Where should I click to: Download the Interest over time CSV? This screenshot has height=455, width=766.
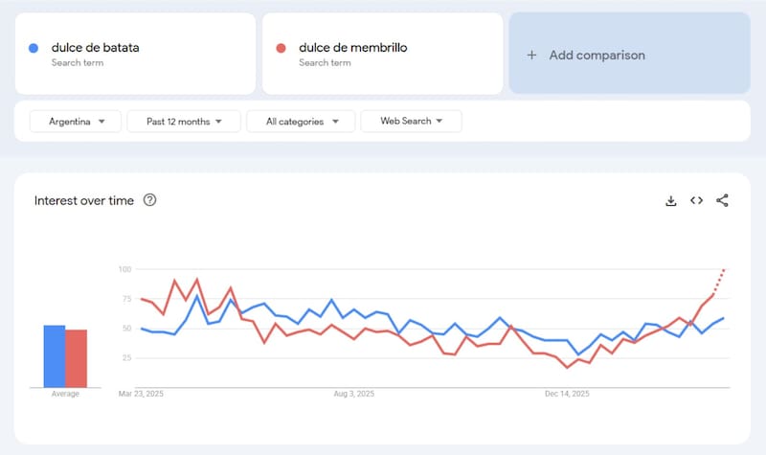coord(671,200)
